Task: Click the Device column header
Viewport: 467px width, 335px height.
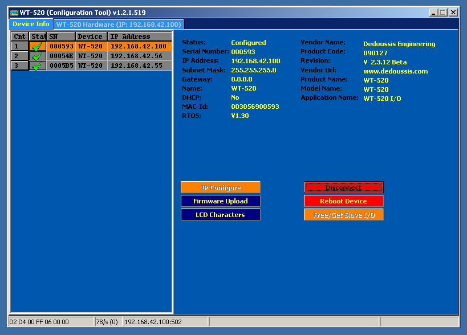Action: tap(91, 36)
